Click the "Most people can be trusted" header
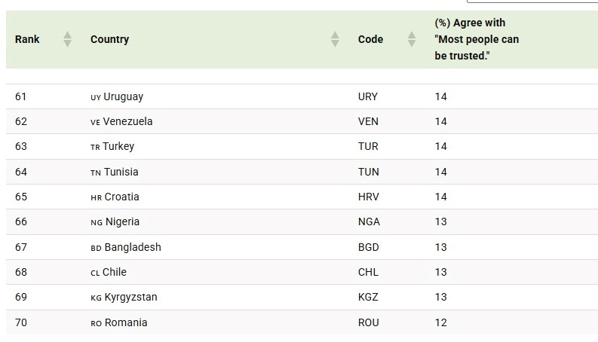 click(x=477, y=39)
